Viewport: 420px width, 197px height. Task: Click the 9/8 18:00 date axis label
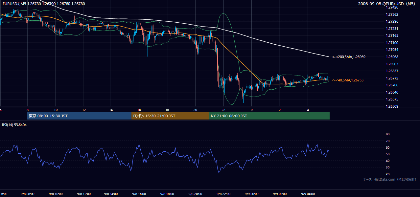point(167,194)
